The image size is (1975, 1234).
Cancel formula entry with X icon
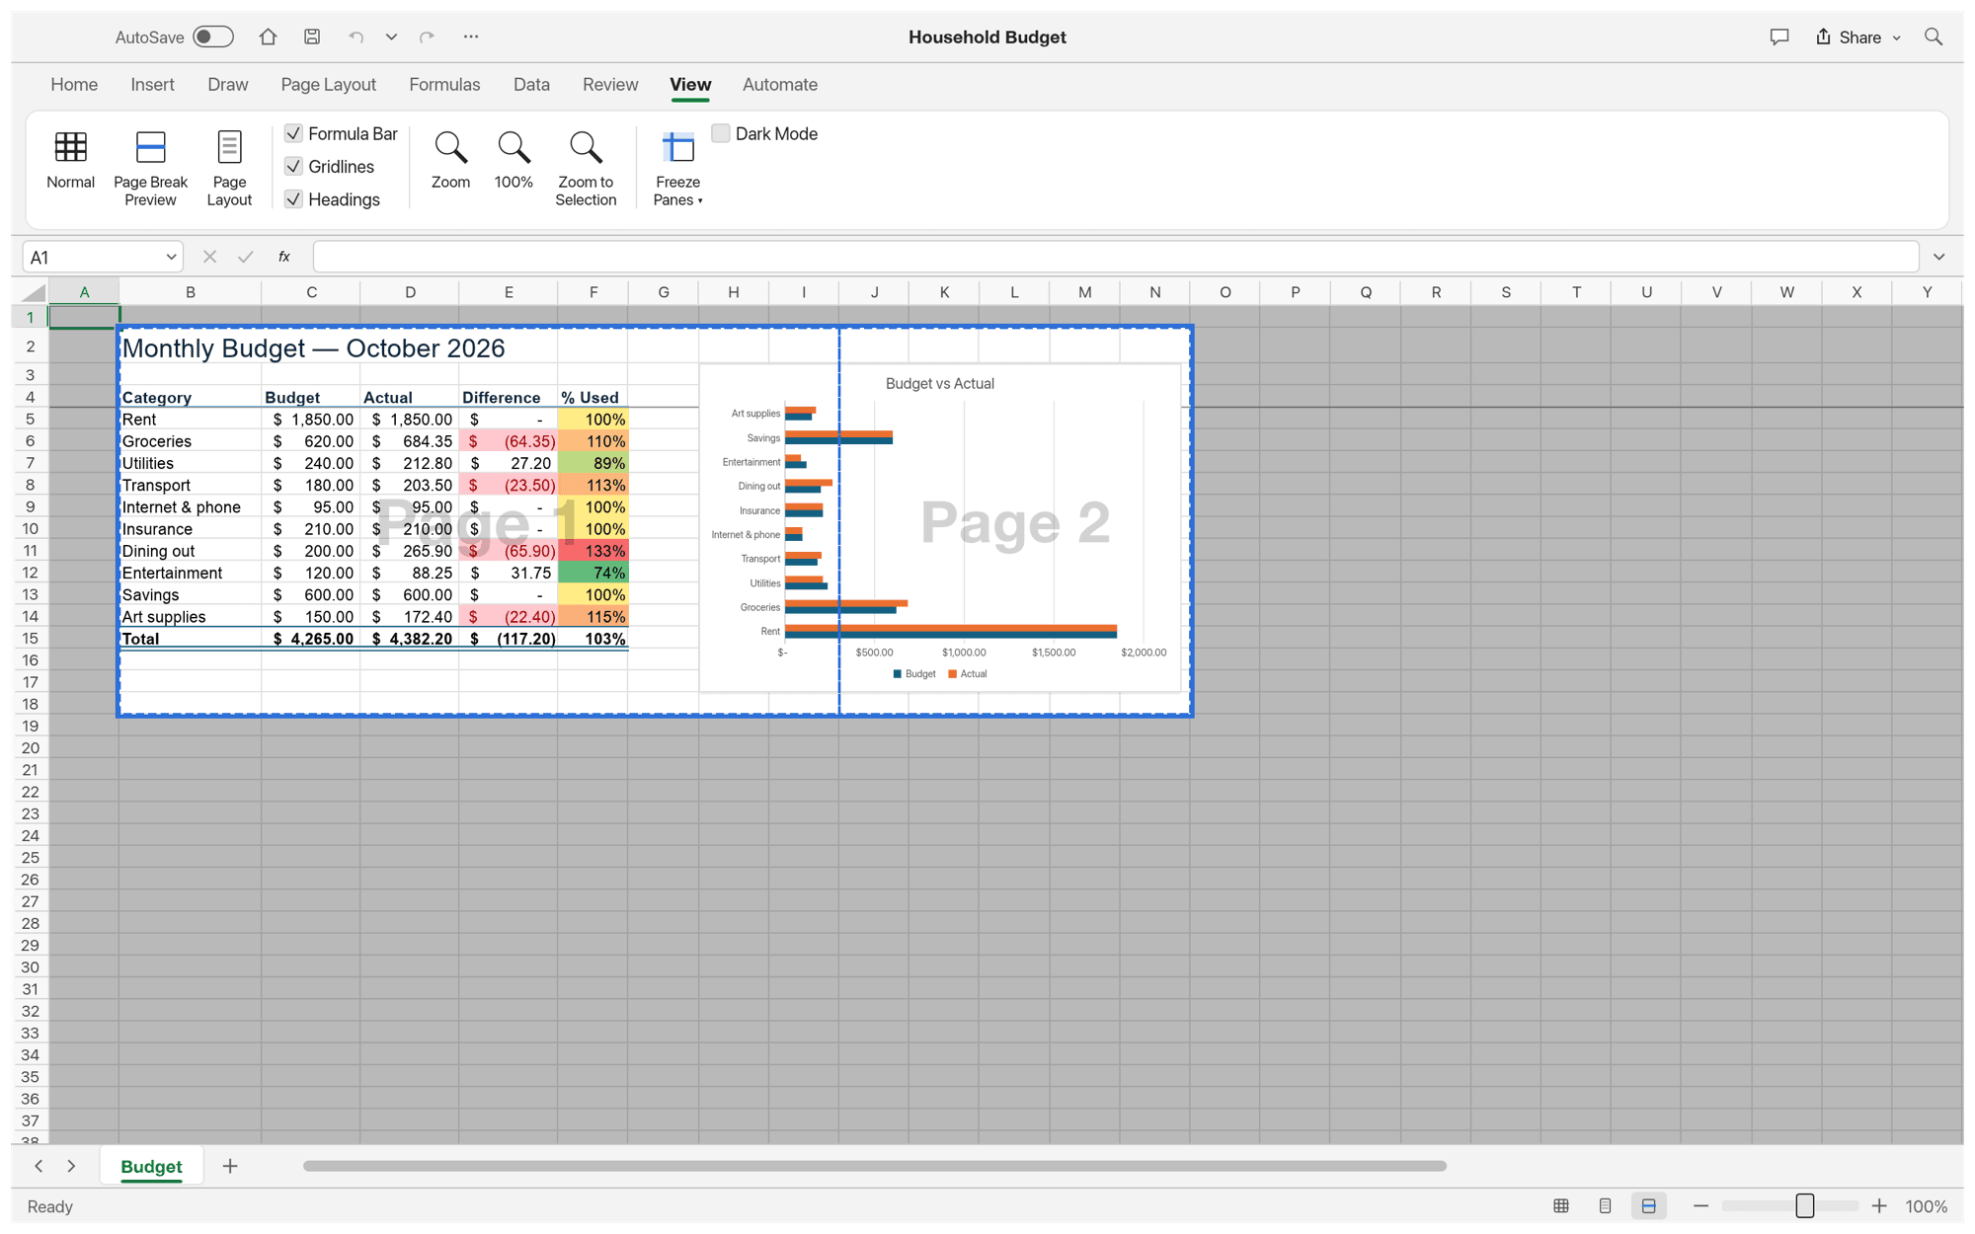[209, 257]
